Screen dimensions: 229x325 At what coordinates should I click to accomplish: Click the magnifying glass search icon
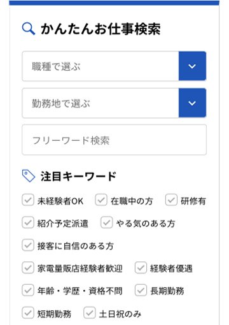(29, 29)
